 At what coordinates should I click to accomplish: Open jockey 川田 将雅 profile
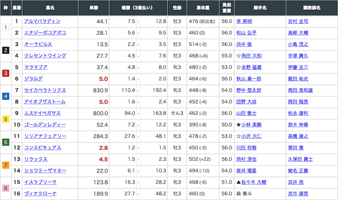pyautogui.click(x=247, y=148)
